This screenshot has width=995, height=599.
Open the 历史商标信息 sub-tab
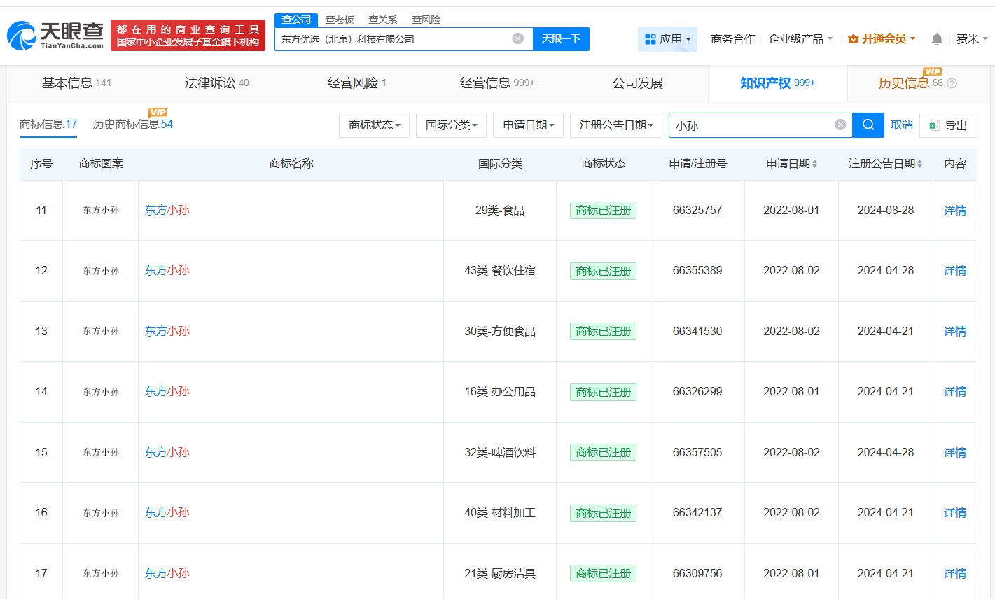point(132,125)
